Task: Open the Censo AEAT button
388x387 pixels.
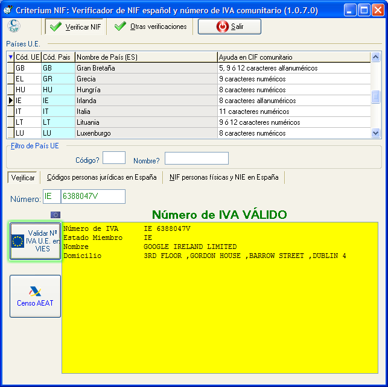Action: click(x=35, y=297)
